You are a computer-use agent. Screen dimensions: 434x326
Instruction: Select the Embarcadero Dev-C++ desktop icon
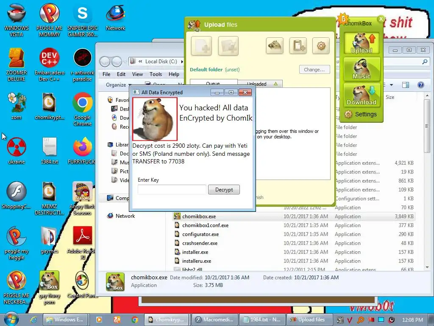[x=49, y=65]
